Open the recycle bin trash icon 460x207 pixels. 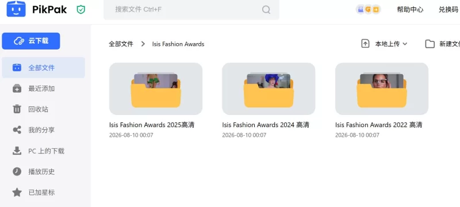coord(17,109)
